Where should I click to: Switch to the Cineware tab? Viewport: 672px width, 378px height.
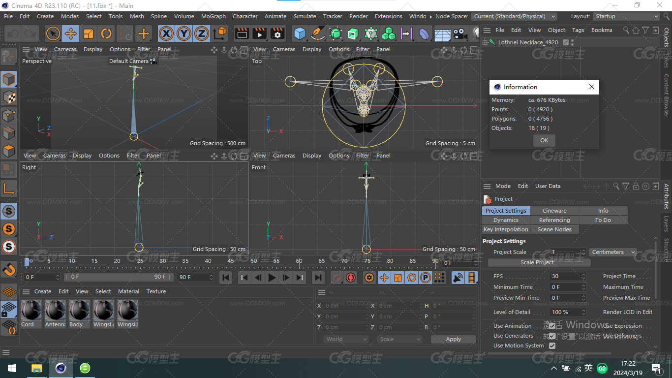click(x=554, y=211)
